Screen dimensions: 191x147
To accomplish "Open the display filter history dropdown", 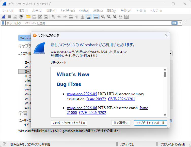I will [x=180, y=23].
